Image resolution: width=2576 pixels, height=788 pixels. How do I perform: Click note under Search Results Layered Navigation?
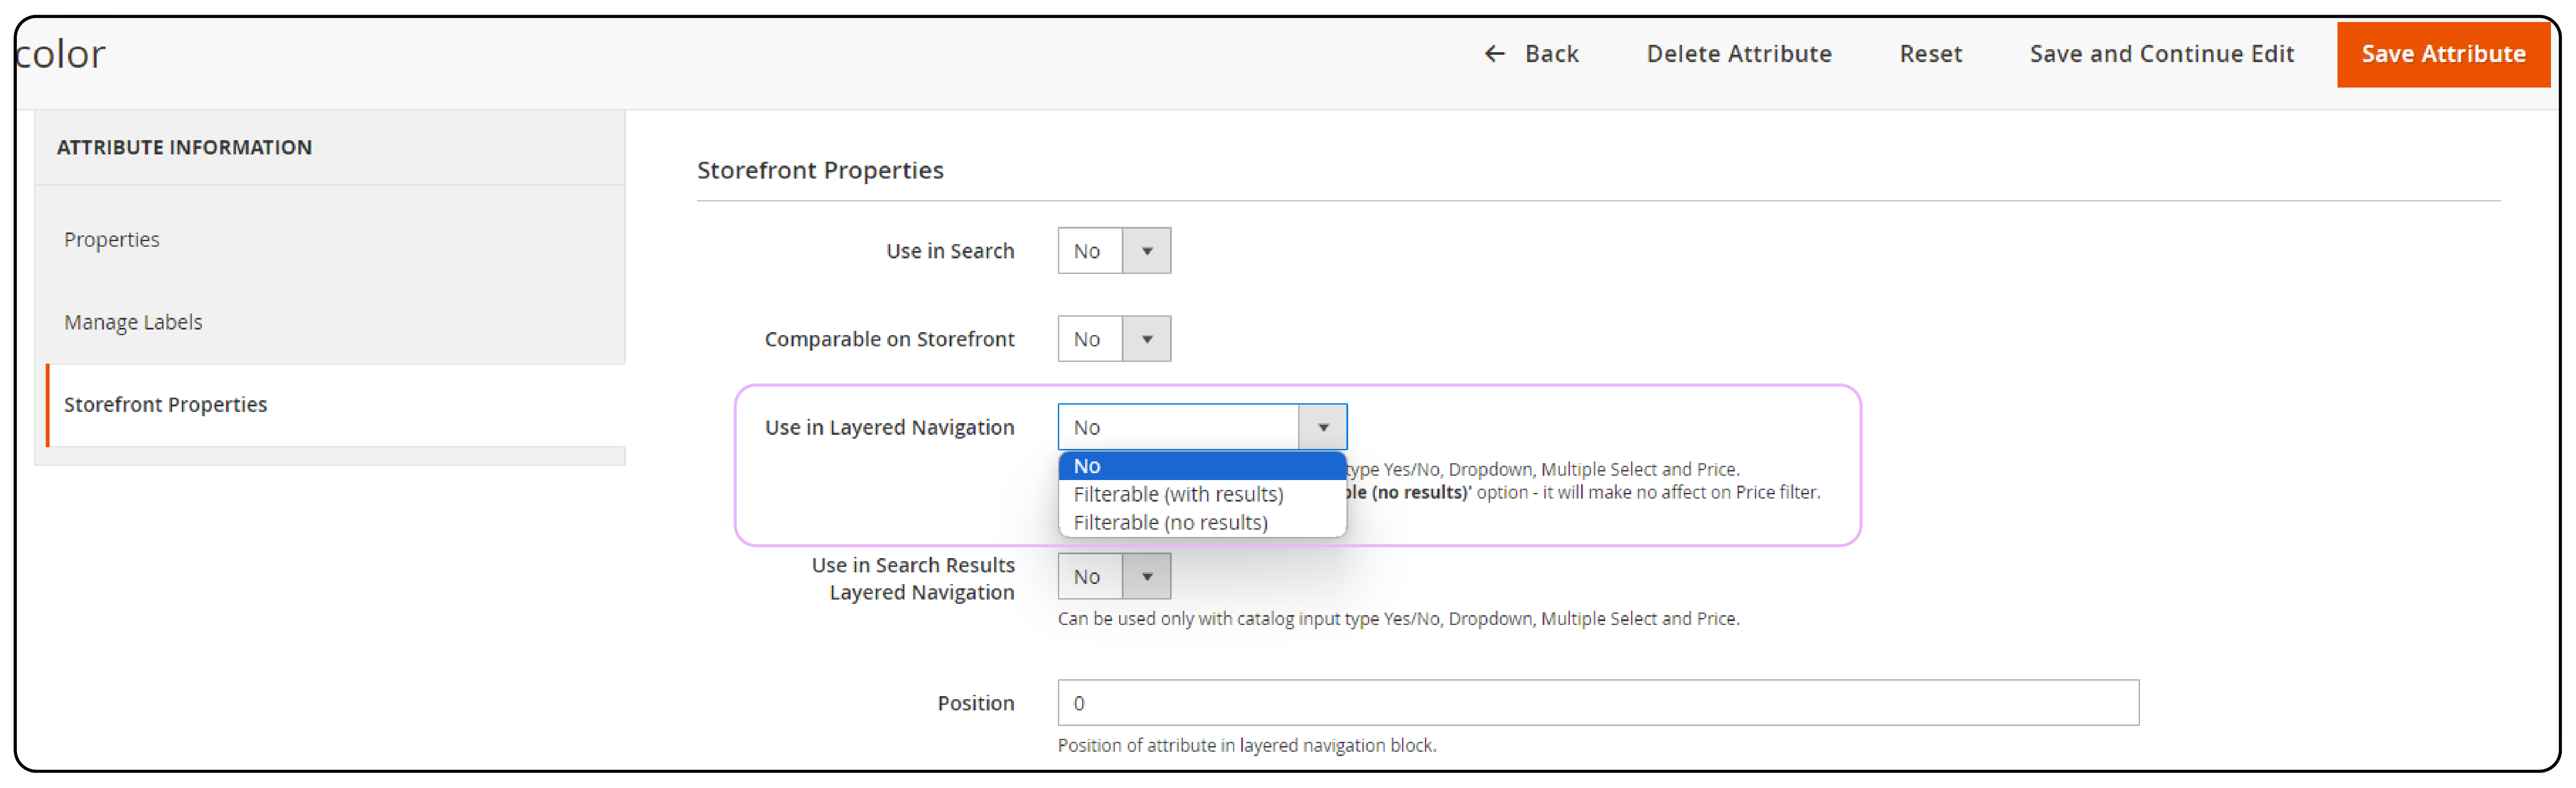pyautogui.click(x=1398, y=619)
